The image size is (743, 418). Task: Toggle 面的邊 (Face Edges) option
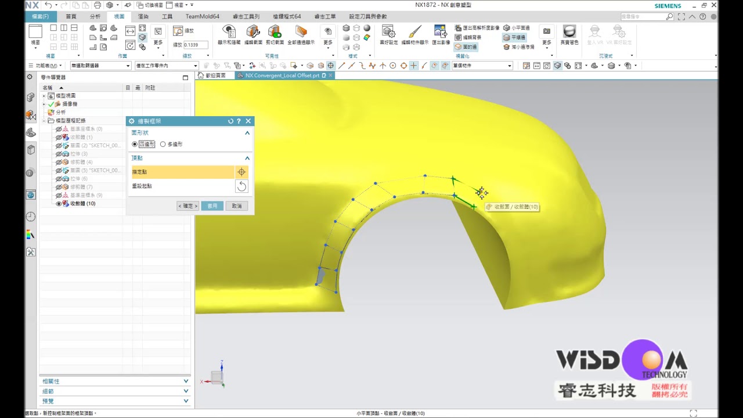click(x=466, y=47)
